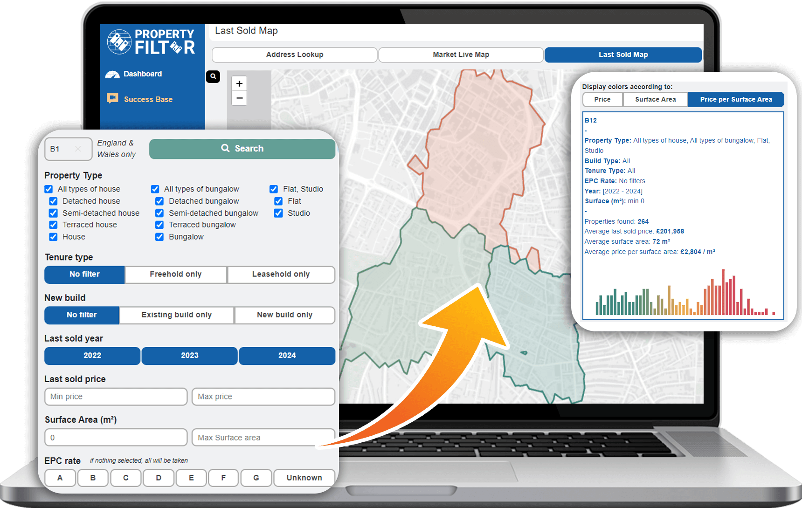This screenshot has height=508, width=802.
Task: Show colors by Price per Surface Area
Action: click(736, 99)
